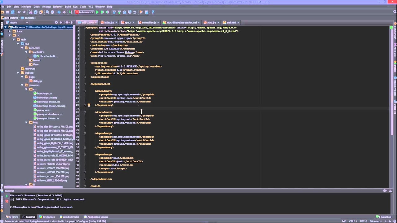Click the Replace toolbar icon
The height and width of the screenshot is (223, 397).
click(x=52, y=12)
